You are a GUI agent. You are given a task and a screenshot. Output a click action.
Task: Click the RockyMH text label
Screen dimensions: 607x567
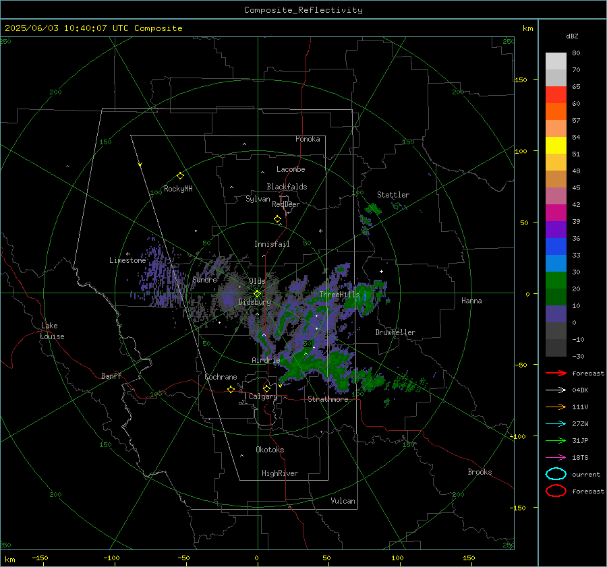(178, 189)
